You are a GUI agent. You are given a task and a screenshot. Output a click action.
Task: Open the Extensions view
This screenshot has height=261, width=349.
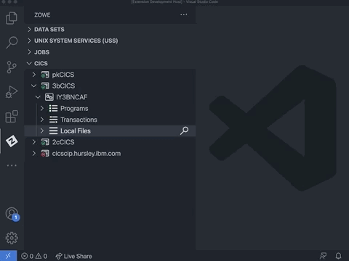point(12,117)
